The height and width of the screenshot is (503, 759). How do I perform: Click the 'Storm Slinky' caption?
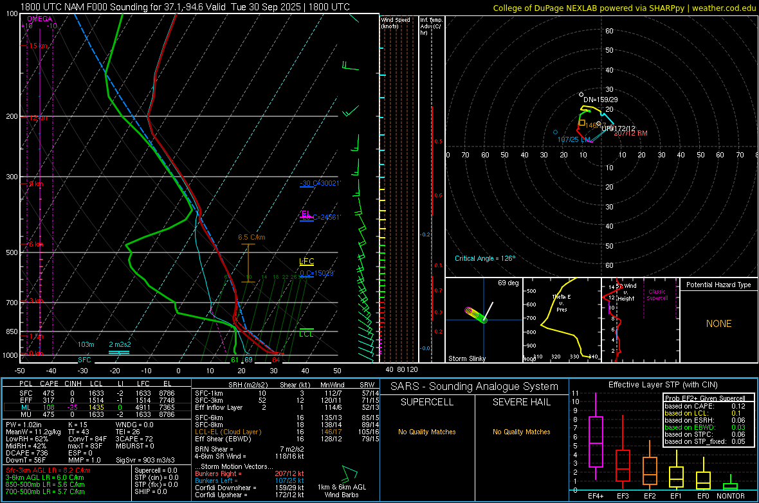pos(466,358)
